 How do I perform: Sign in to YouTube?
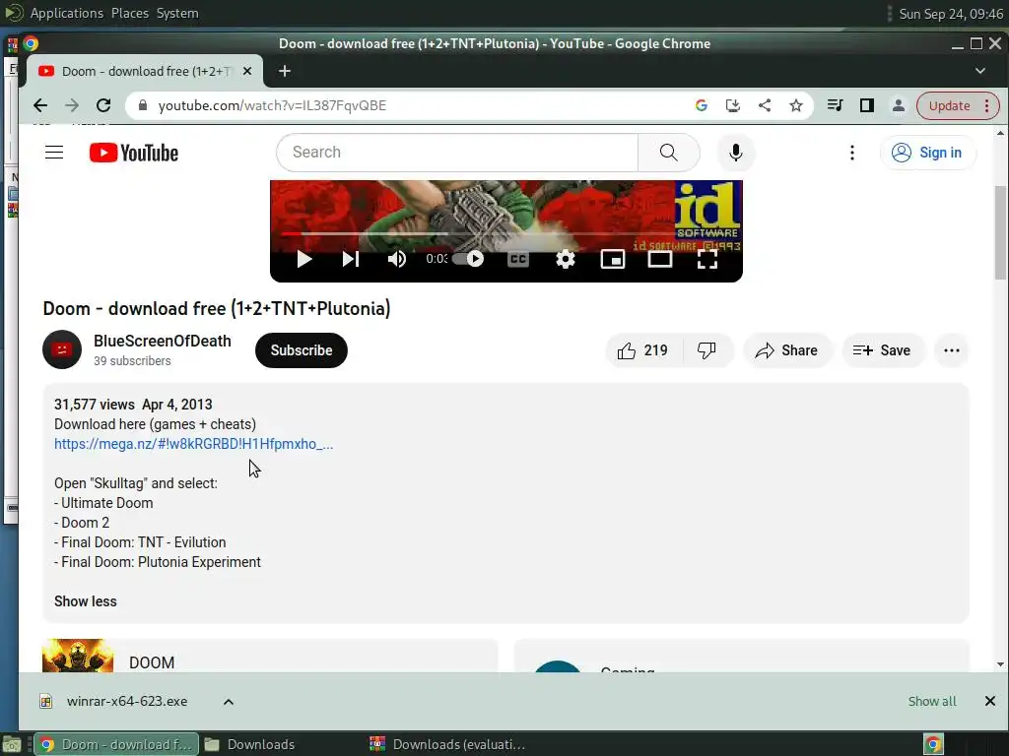tap(927, 153)
